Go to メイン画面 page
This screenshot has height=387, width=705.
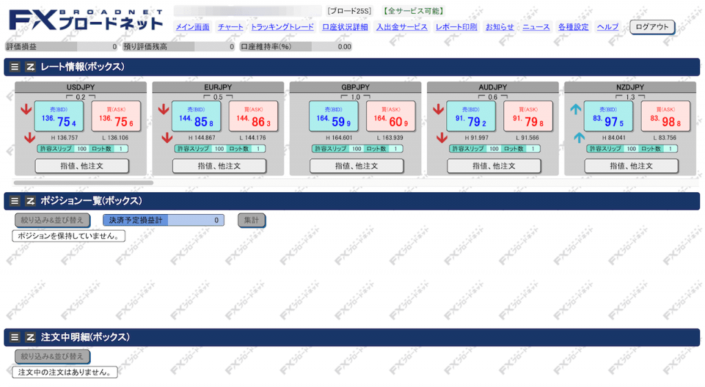coord(193,27)
